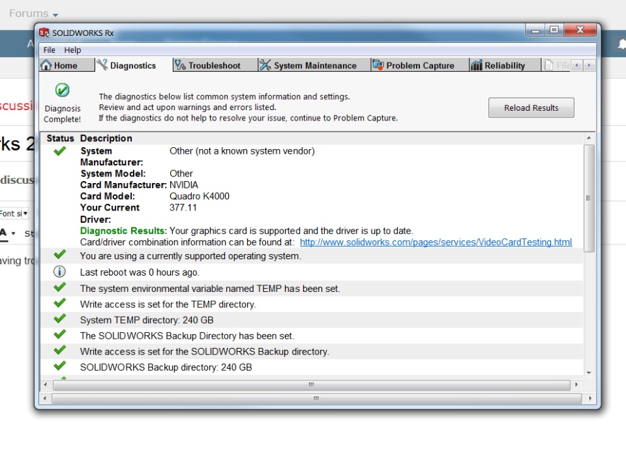Select the '377.11' driver version text
This screenshot has width=626, height=458.
click(x=183, y=208)
